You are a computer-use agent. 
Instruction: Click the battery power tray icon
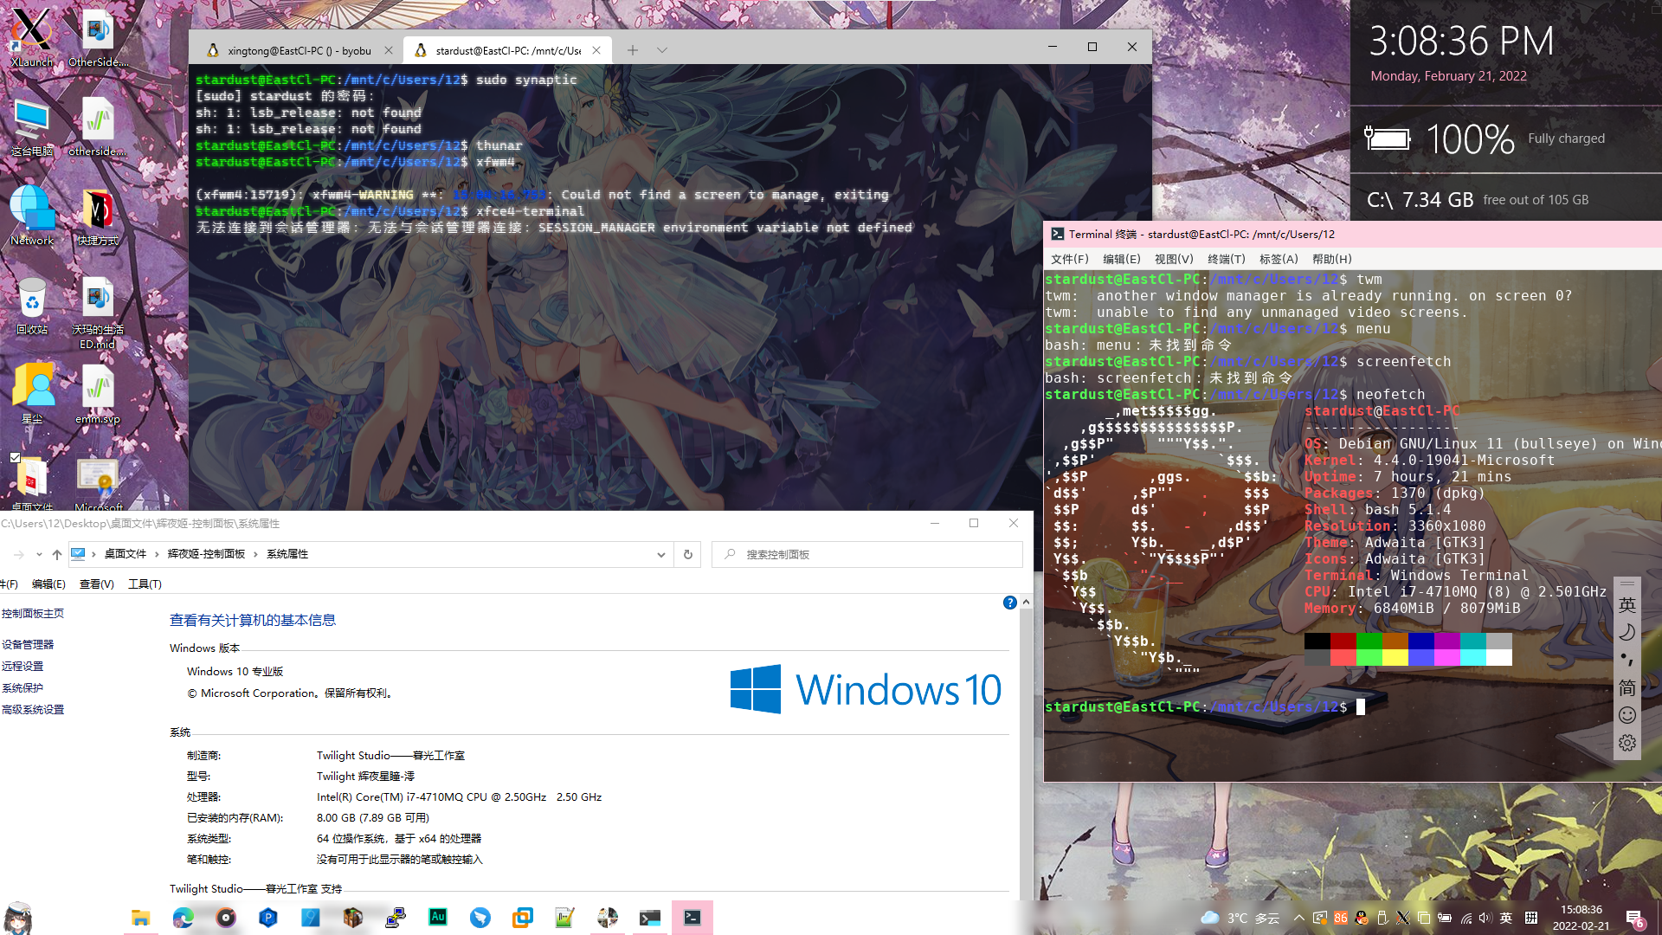[x=1445, y=918]
